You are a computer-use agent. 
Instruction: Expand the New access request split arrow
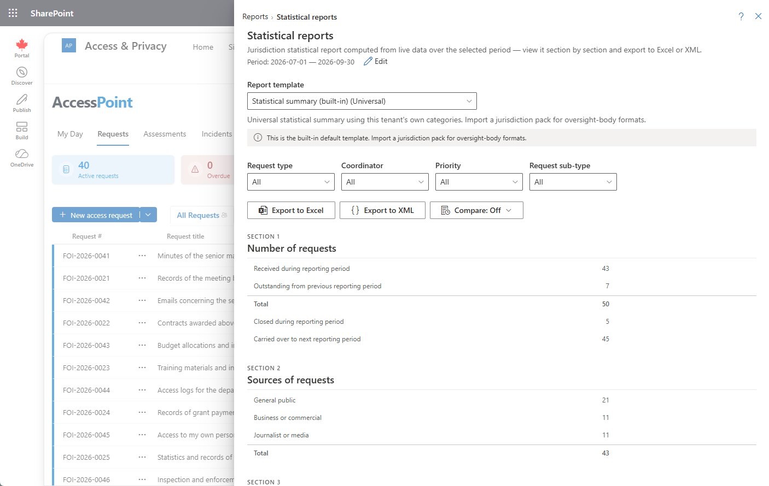(x=148, y=215)
